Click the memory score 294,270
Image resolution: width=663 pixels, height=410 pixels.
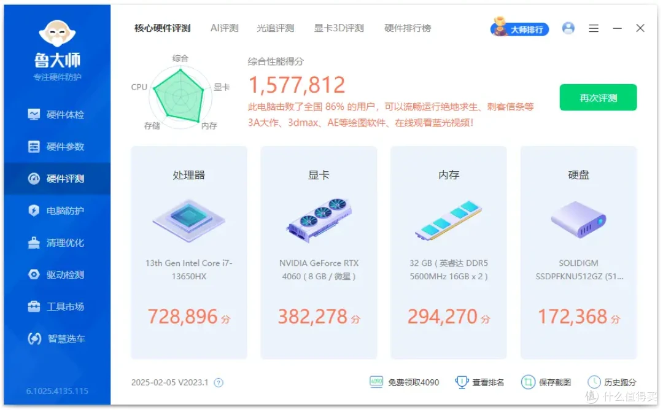tap(442, 317)
